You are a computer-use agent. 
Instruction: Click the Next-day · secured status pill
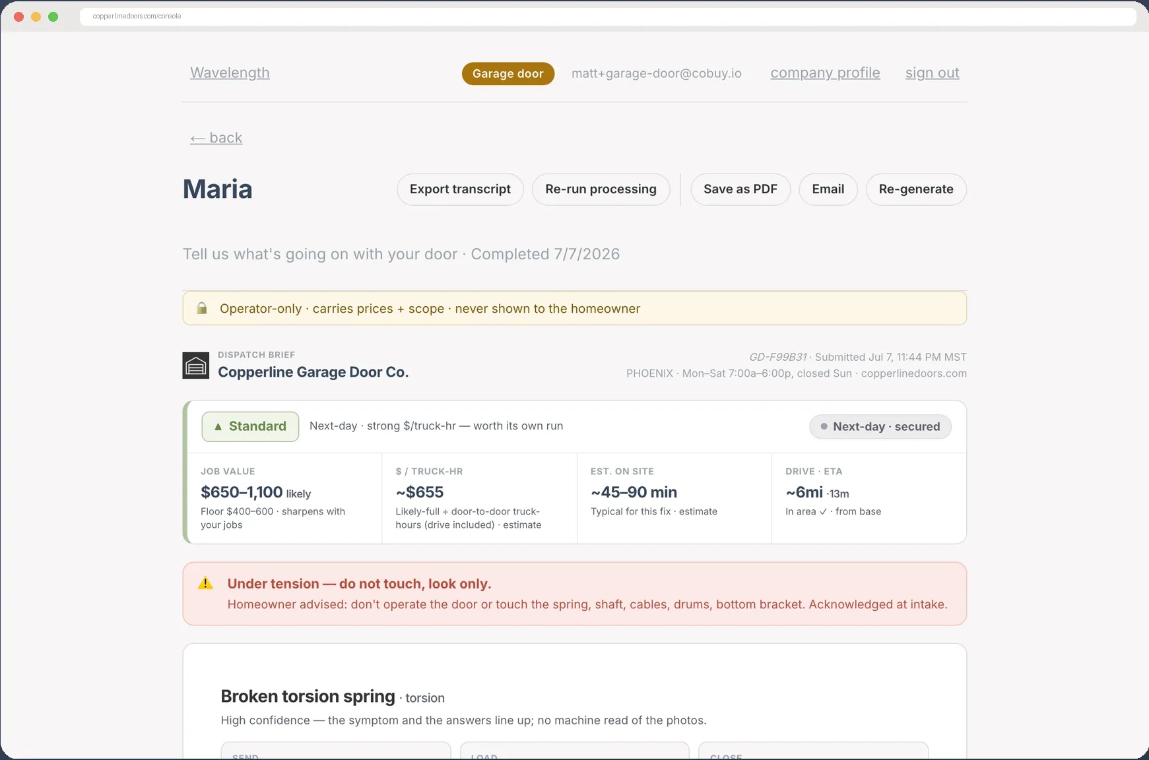pyautogui.click(x=880, y=427)
